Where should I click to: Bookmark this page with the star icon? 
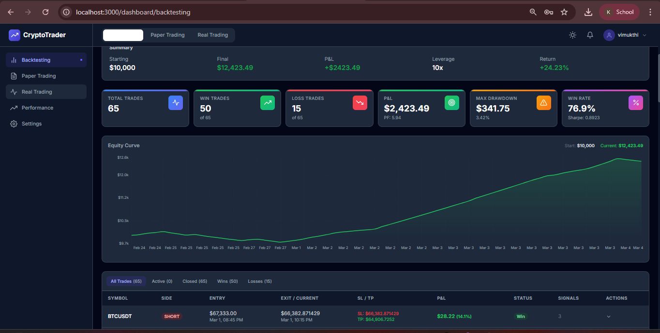coord(564,12)
